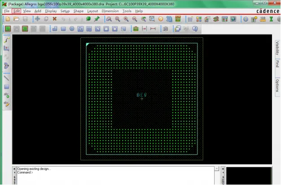This screenshot has height=185, width=281.
Task: Expand the Visibility side panel tab
Action: (277, 48)
